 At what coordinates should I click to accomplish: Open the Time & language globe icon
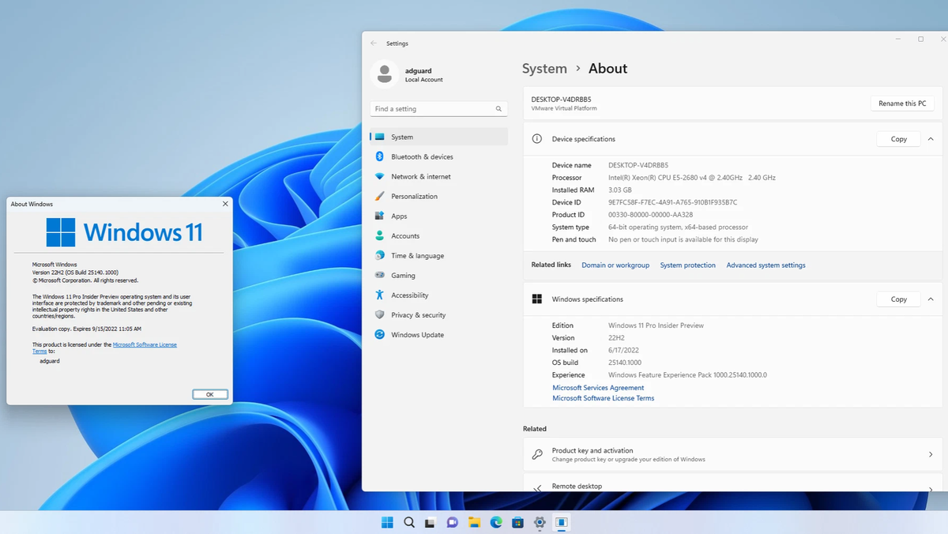click(380, 255)
